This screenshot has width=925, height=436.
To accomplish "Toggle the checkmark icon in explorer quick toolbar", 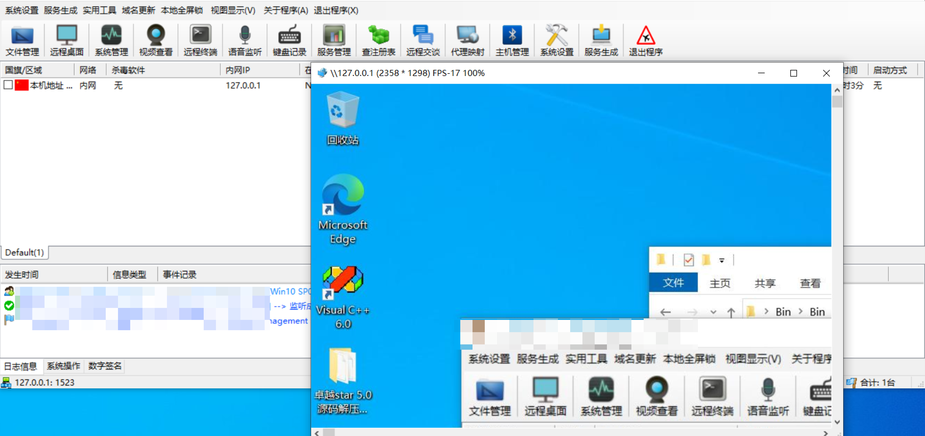I will (688, 260).
